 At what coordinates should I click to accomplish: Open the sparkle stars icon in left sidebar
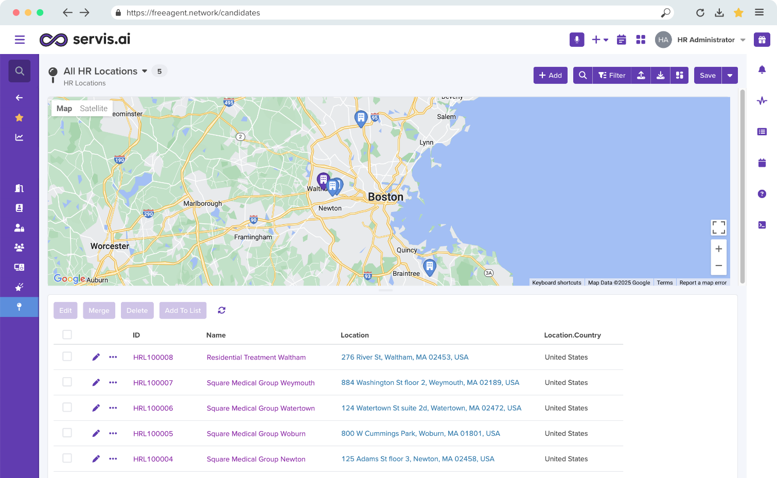pos(19,287)
